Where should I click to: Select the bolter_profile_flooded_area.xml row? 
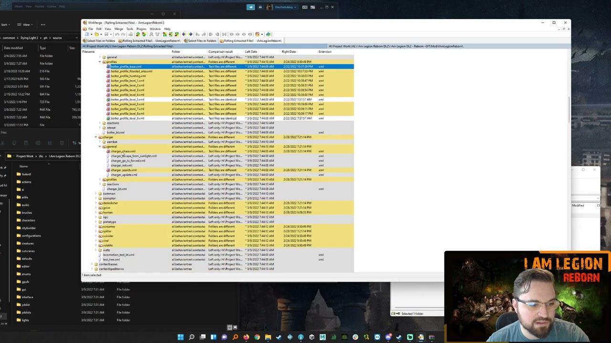[x=218, y=71]
